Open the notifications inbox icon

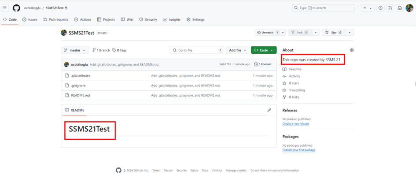(x=400, y=8)
